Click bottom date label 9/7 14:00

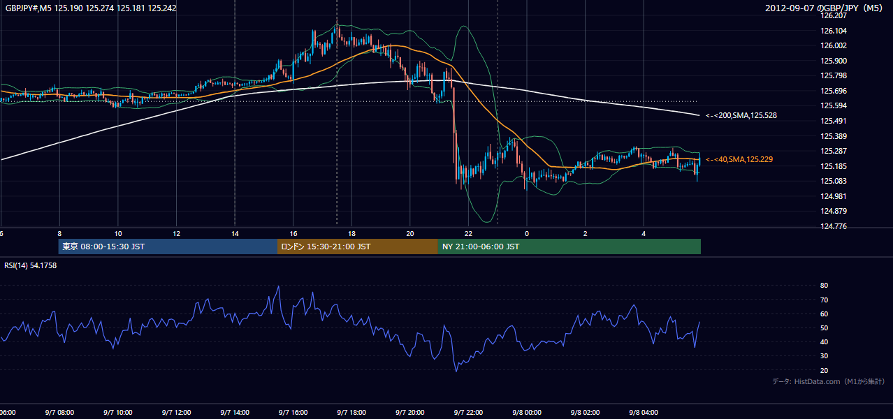coord(235,413)
